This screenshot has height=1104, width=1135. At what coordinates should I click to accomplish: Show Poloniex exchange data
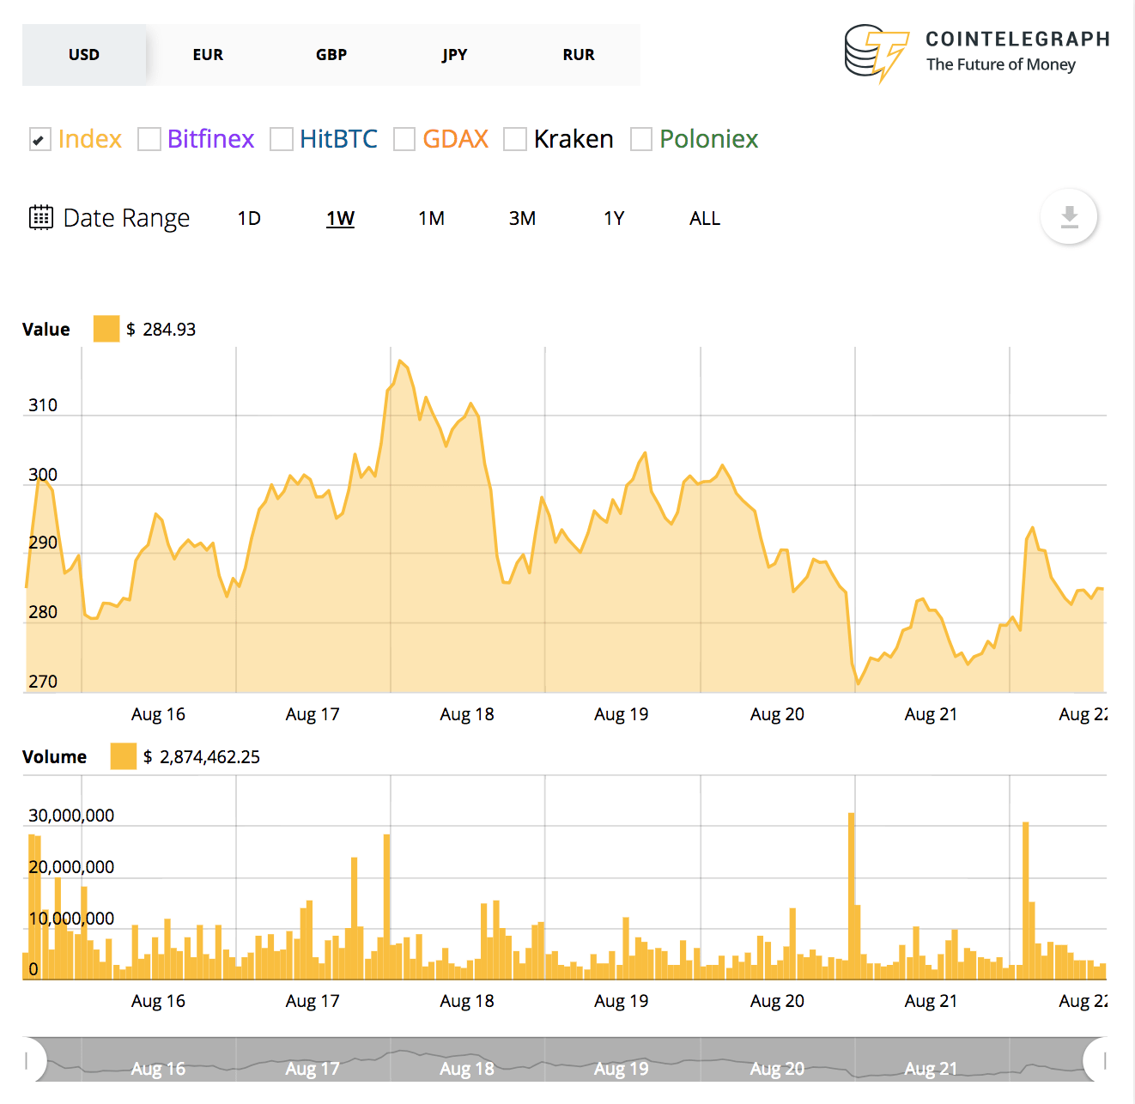coord(640,138)
